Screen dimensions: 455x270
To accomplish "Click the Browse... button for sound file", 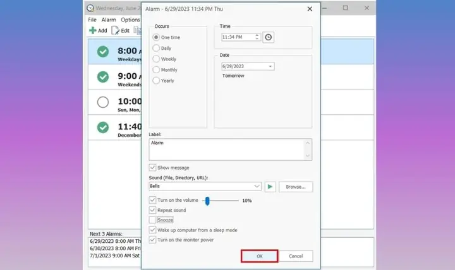I will pos(296,187).
